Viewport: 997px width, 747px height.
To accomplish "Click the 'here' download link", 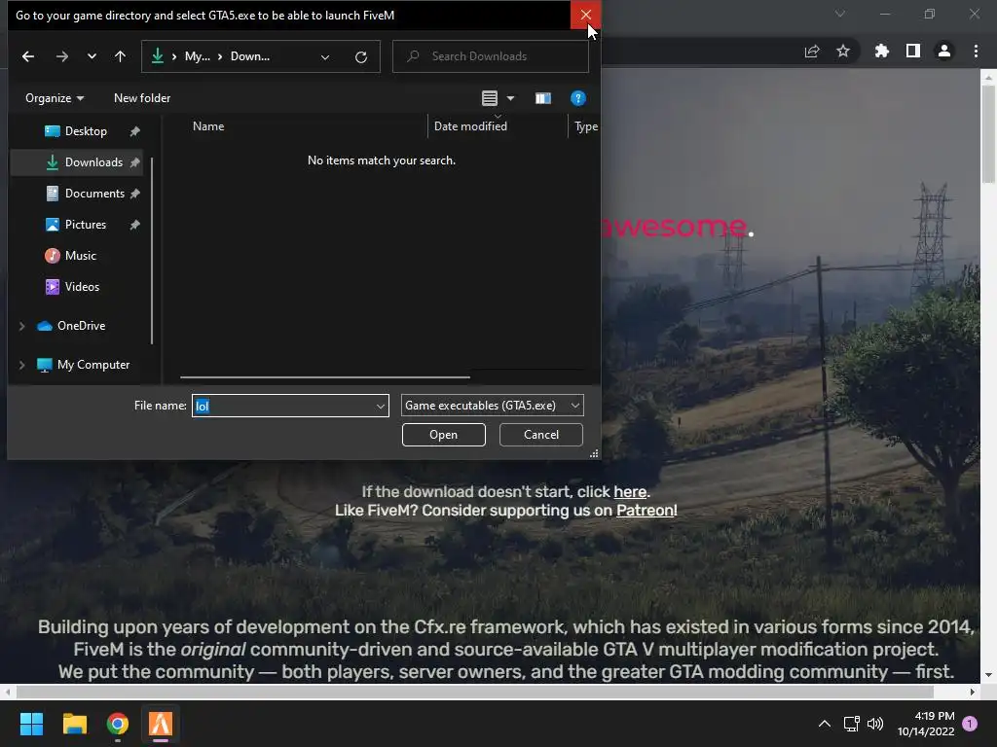I will click(x=630, y=491).
